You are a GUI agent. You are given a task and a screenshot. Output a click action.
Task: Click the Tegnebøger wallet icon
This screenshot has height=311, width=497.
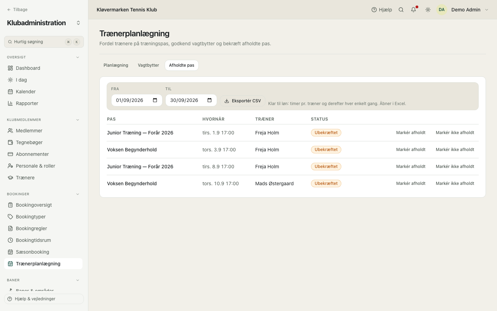point(10,142)
